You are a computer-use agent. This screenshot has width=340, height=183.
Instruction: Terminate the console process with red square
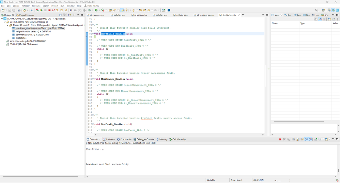point(280,139)
